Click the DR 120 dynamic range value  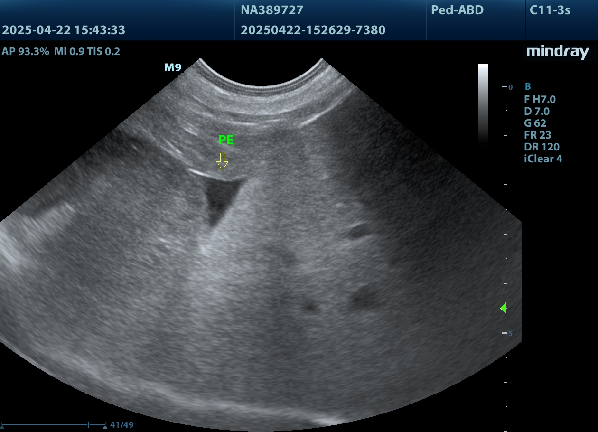tap(542, 147)
